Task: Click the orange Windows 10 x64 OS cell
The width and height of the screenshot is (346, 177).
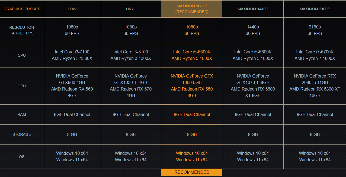Action: point(192,157)
